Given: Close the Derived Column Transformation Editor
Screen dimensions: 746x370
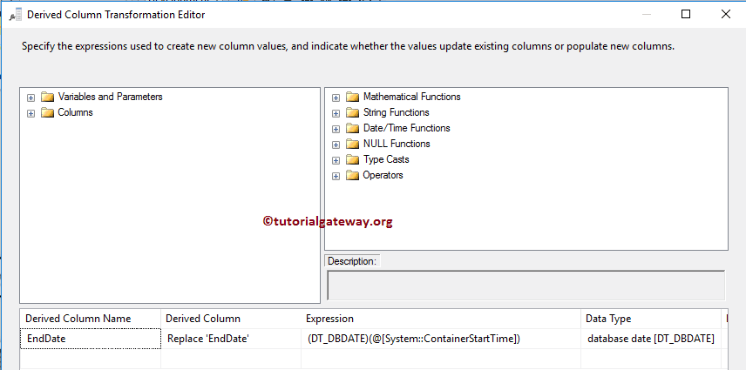Looking at the screenshot, I should pyautogui.click(x=726, y=14).
